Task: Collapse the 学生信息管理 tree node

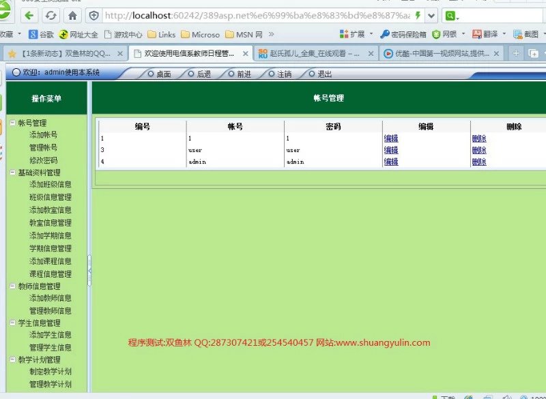Action: pyautogui.click(x=12, y=323)
